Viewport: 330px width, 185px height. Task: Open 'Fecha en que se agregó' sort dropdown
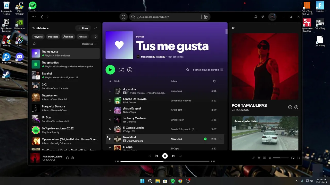pyautogui.click(x=208, y=70)
